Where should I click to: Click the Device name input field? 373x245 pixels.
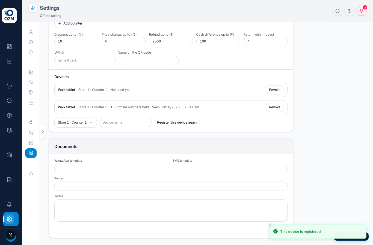[x=125, y=122]
